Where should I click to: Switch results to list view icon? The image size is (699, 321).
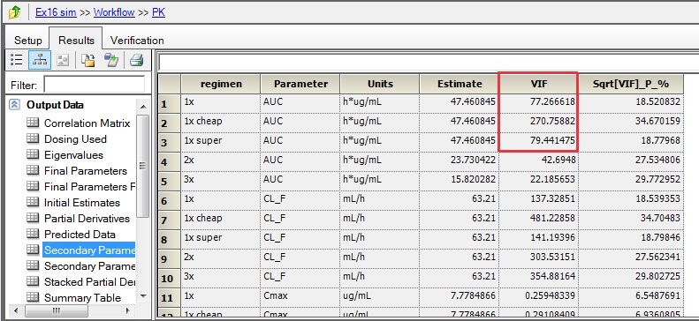pyautogui.click(x=17, y=60)
